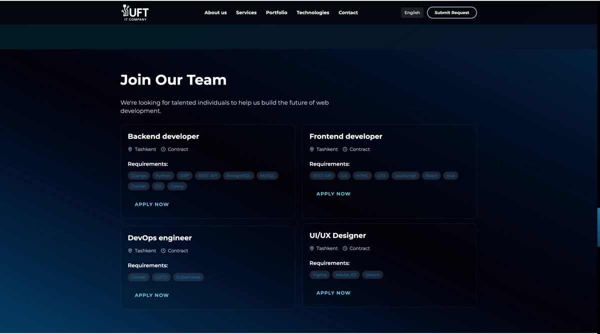Apply now for Backend developer position

(x=151, y=204)
